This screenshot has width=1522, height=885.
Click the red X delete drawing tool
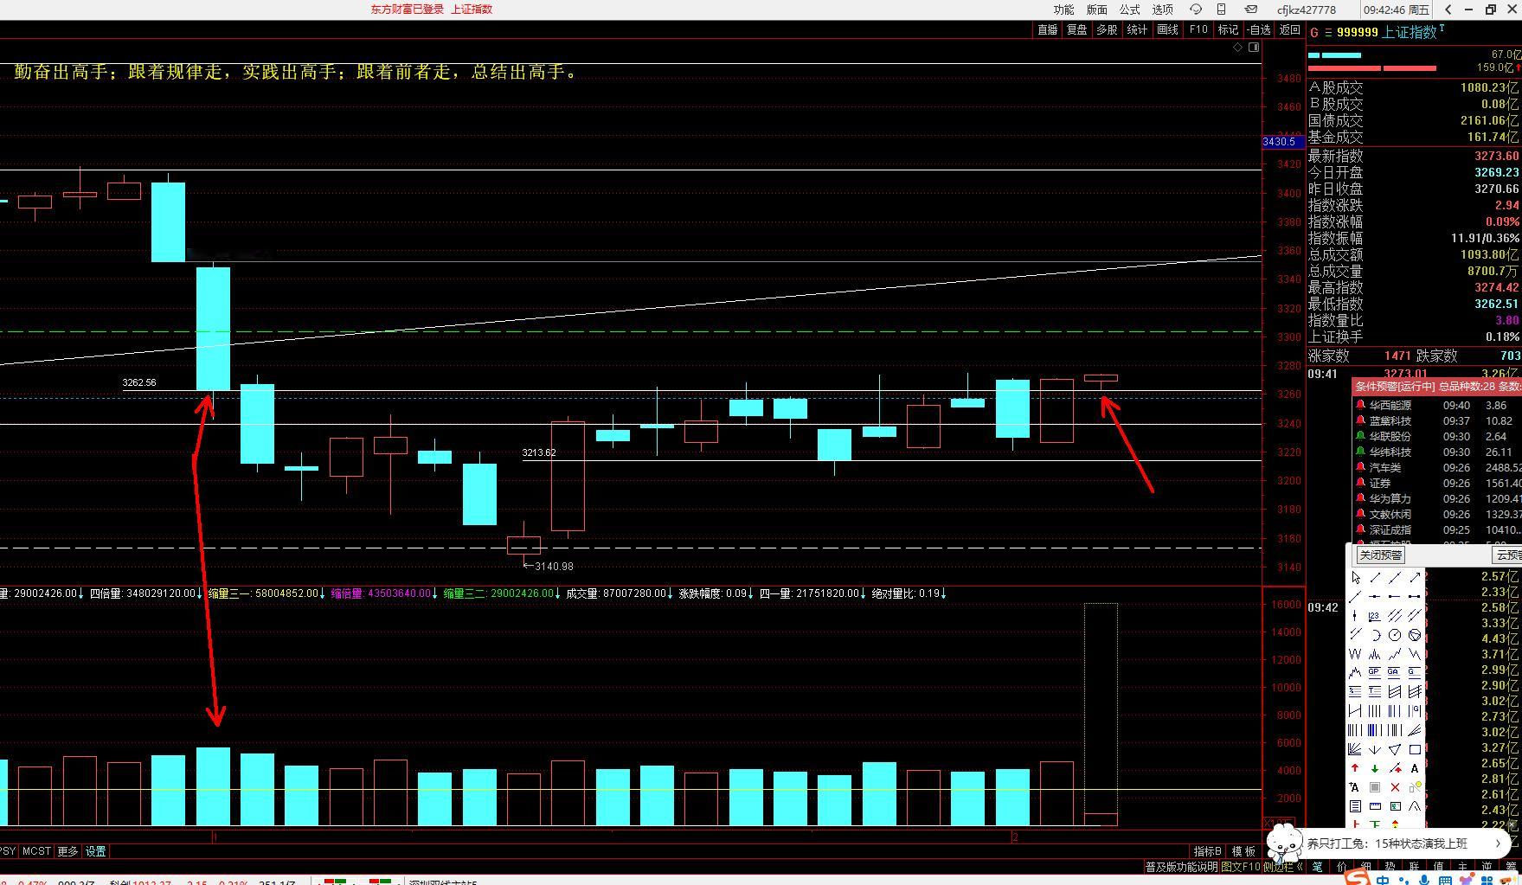(1395, 787)
